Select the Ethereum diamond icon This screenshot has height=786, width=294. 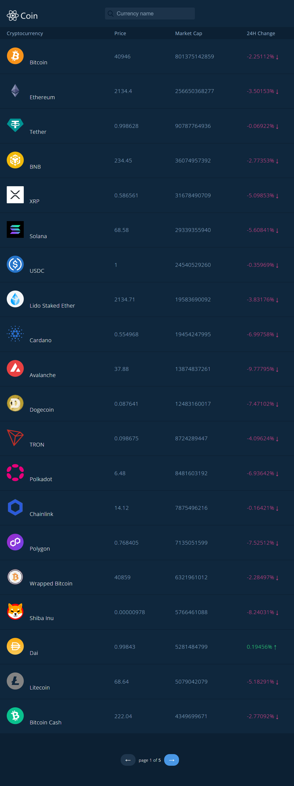[x=15, y=91]
